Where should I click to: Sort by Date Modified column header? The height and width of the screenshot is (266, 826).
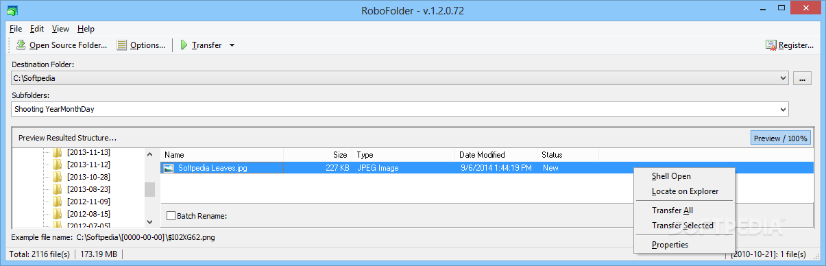(x=496, y=155)
